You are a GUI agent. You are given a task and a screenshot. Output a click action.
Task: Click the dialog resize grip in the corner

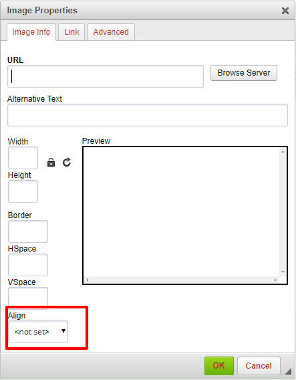pos(288,371)
